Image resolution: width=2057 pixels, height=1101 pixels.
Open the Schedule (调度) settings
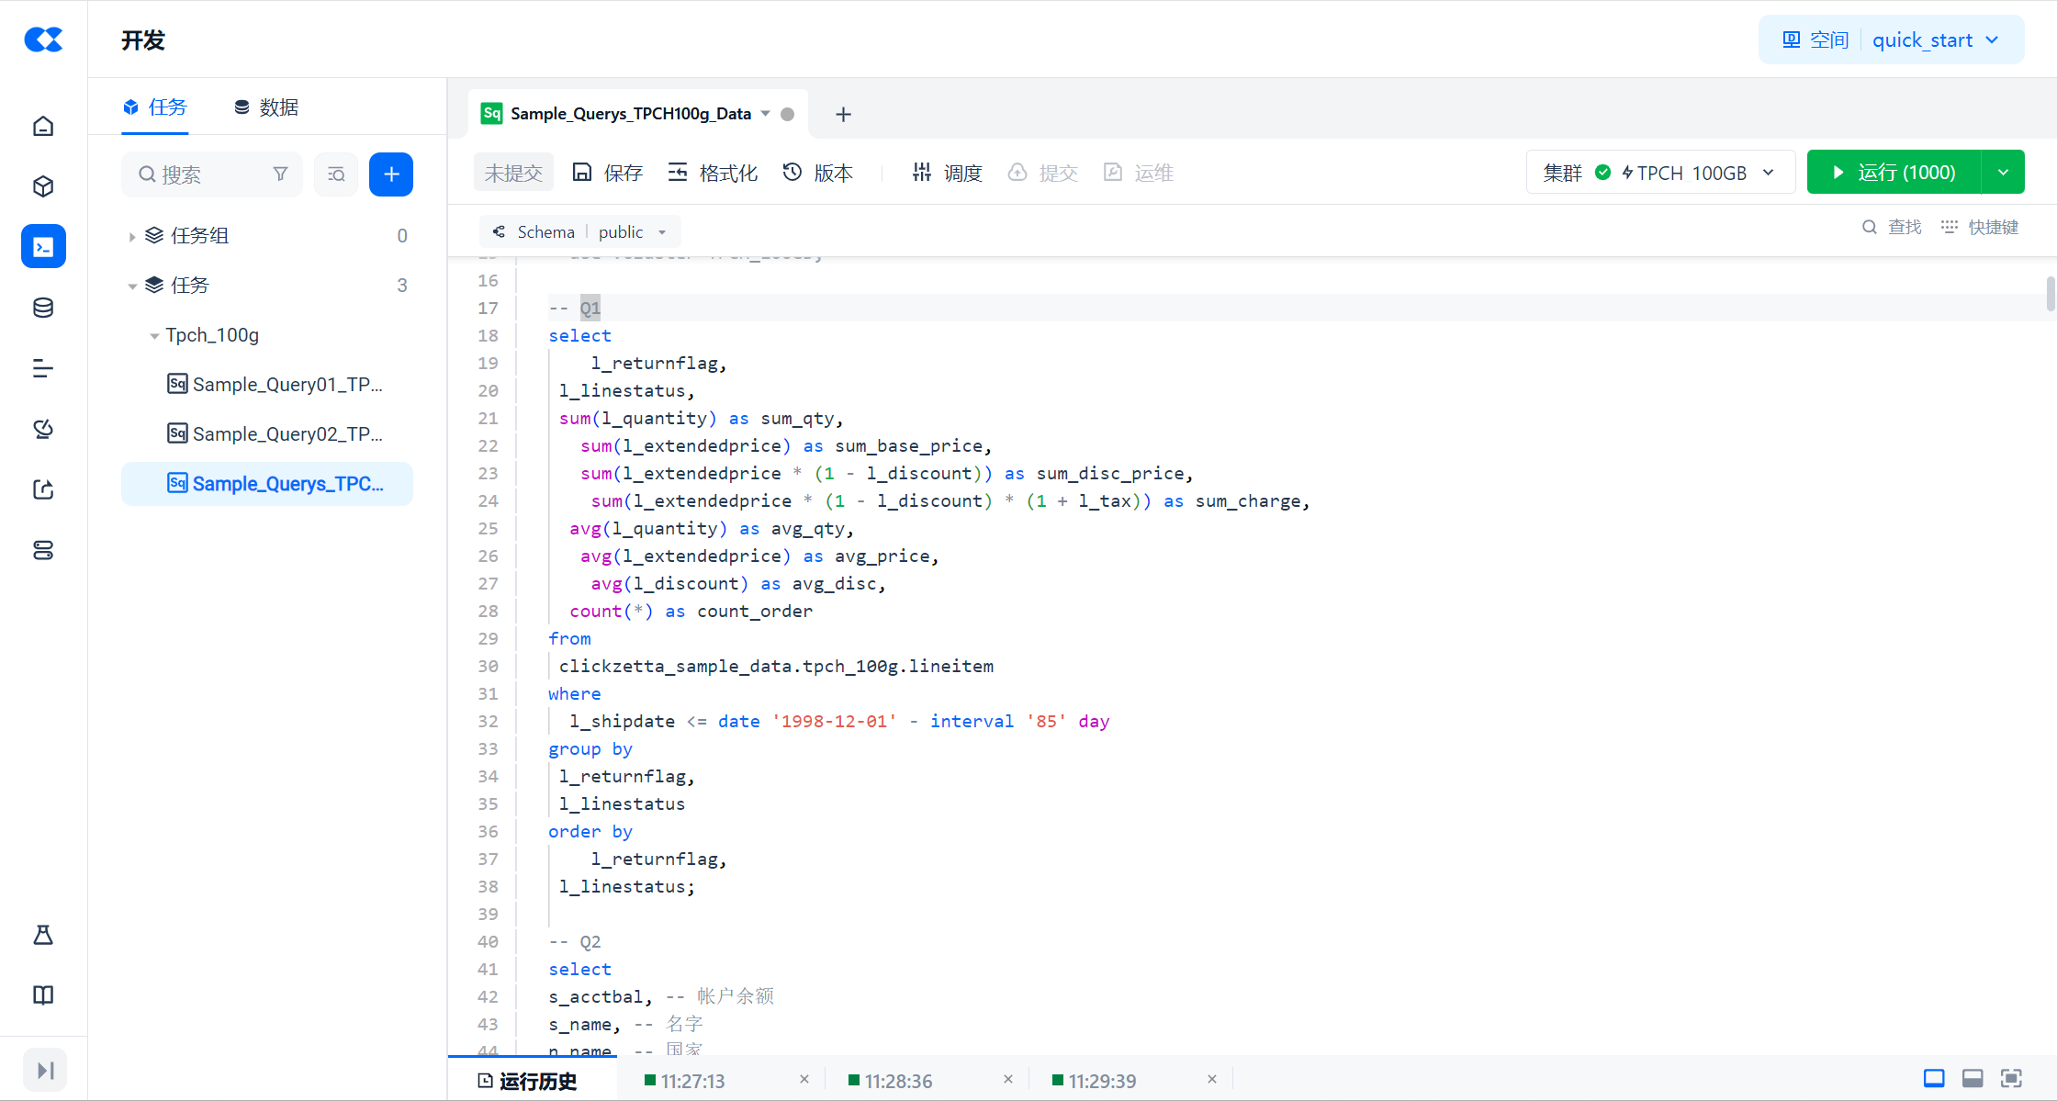947,173
